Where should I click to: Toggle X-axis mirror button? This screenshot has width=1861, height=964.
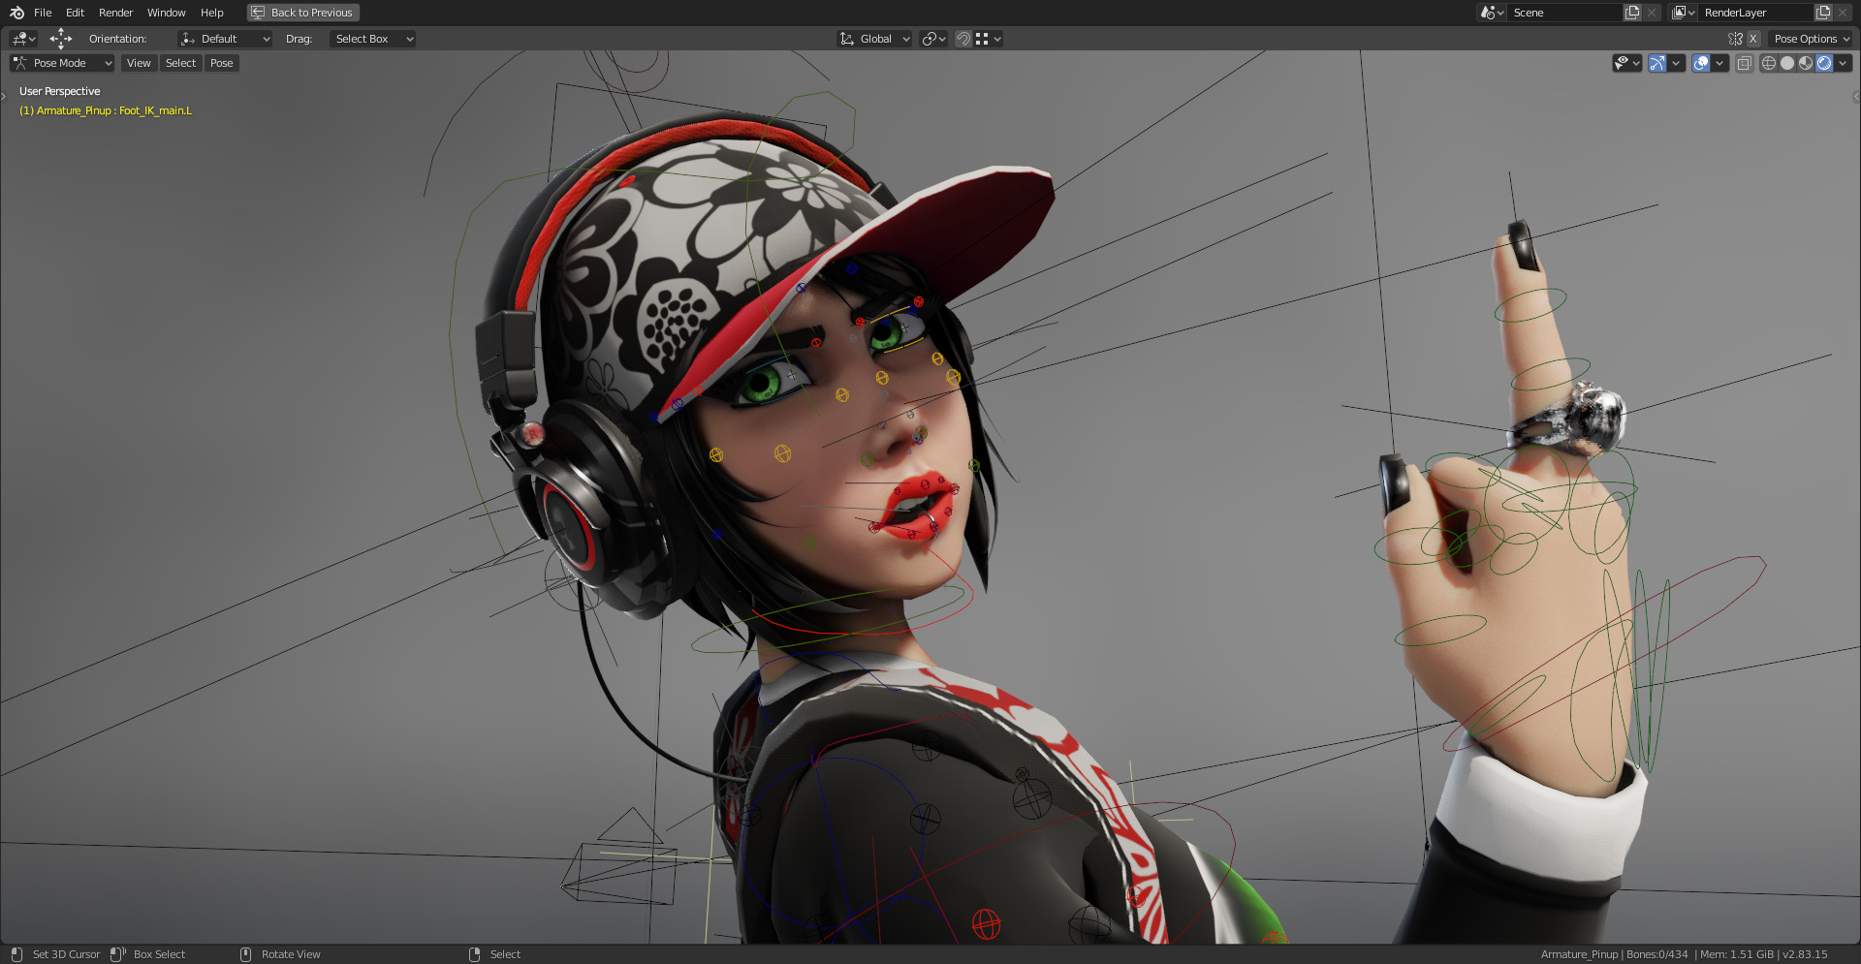click(1752, 39)
